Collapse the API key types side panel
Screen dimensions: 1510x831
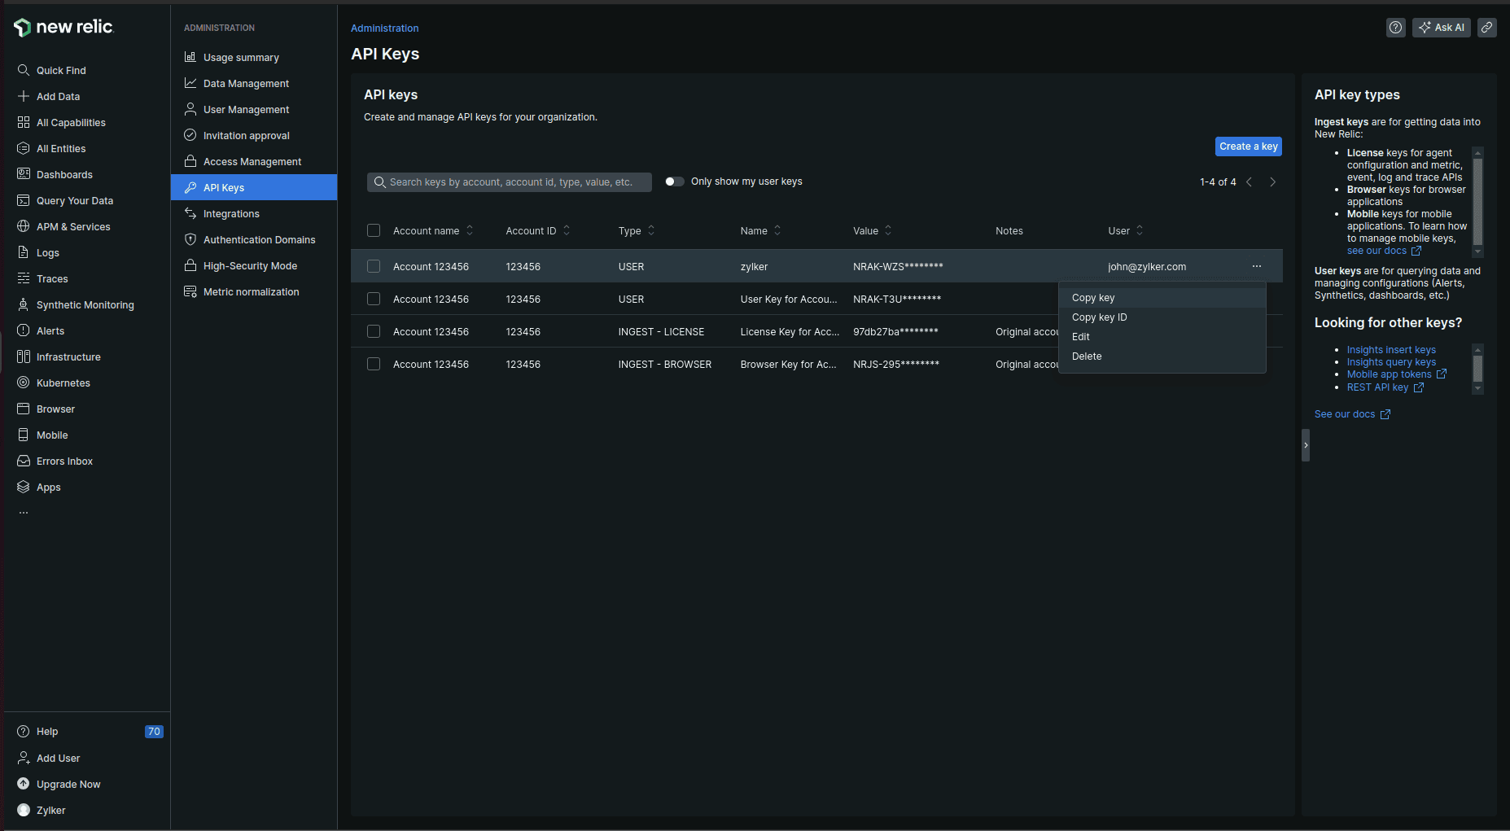[x=1306, y=445]
